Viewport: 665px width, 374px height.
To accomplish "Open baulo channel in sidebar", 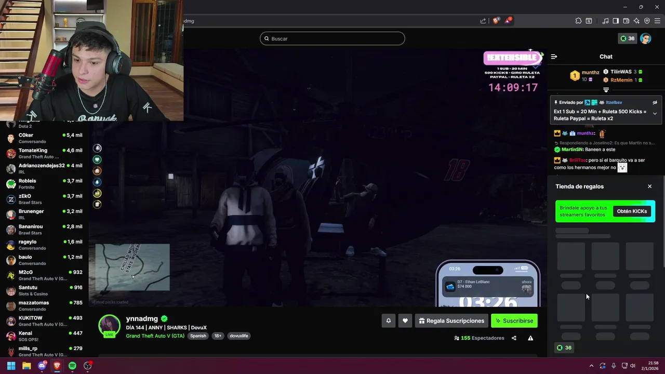I will tap(44, 260).
